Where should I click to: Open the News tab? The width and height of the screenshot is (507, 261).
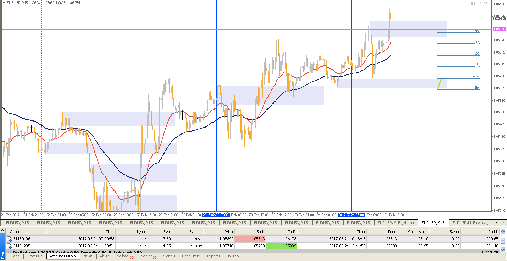click(88, 256)
